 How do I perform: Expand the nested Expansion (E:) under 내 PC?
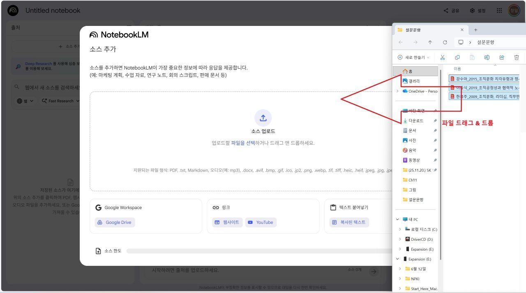pyautogui.click(x=400, y=249)
